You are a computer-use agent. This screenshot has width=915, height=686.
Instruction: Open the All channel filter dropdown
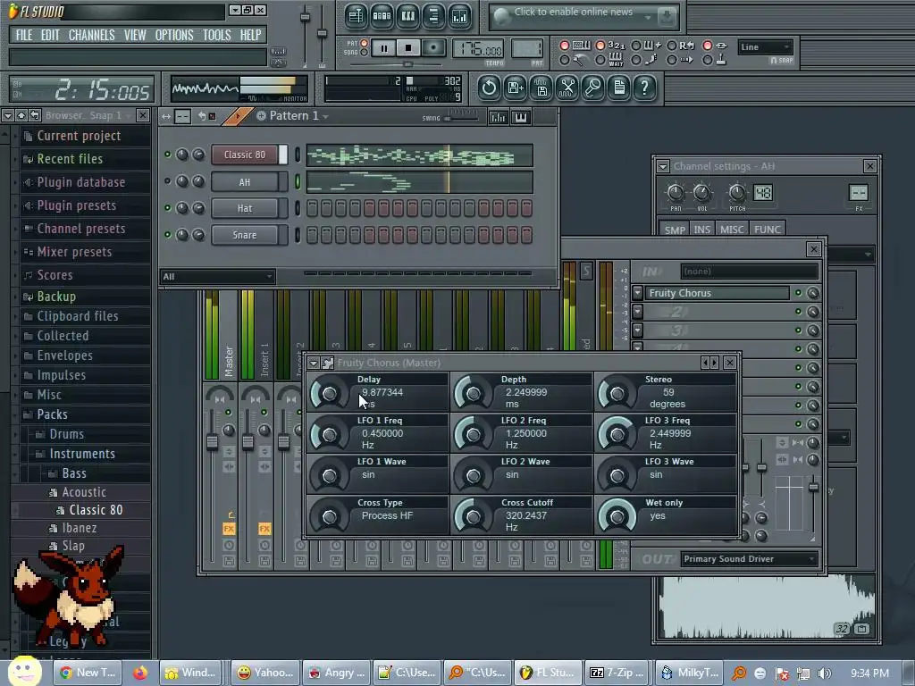pos(217,277)
